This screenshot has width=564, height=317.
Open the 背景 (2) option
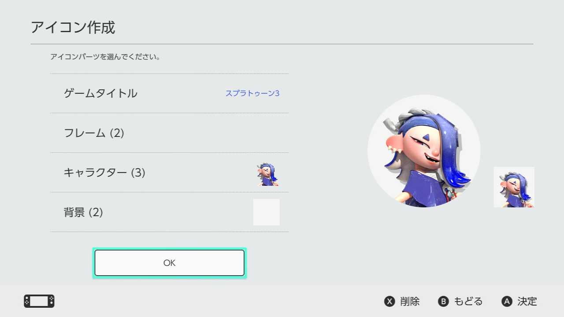[170, 212]
